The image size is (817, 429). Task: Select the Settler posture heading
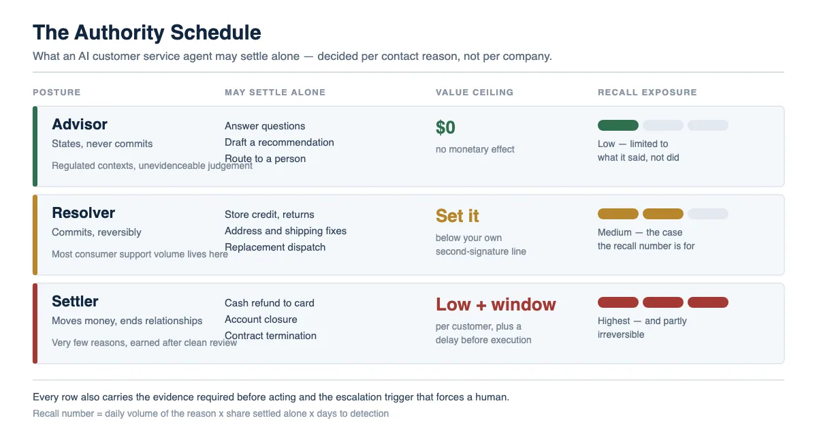75,302
